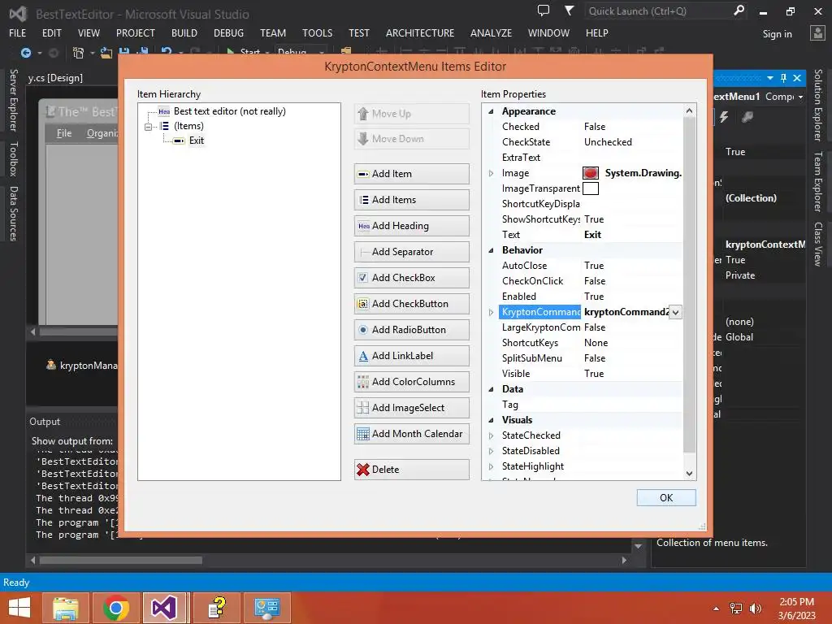Click the Add Heading button
The width and height of the screenshot is (832, 624).
(411, 226)
